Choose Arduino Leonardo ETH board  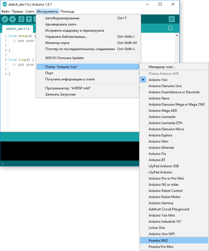click(x=174, y=123)
